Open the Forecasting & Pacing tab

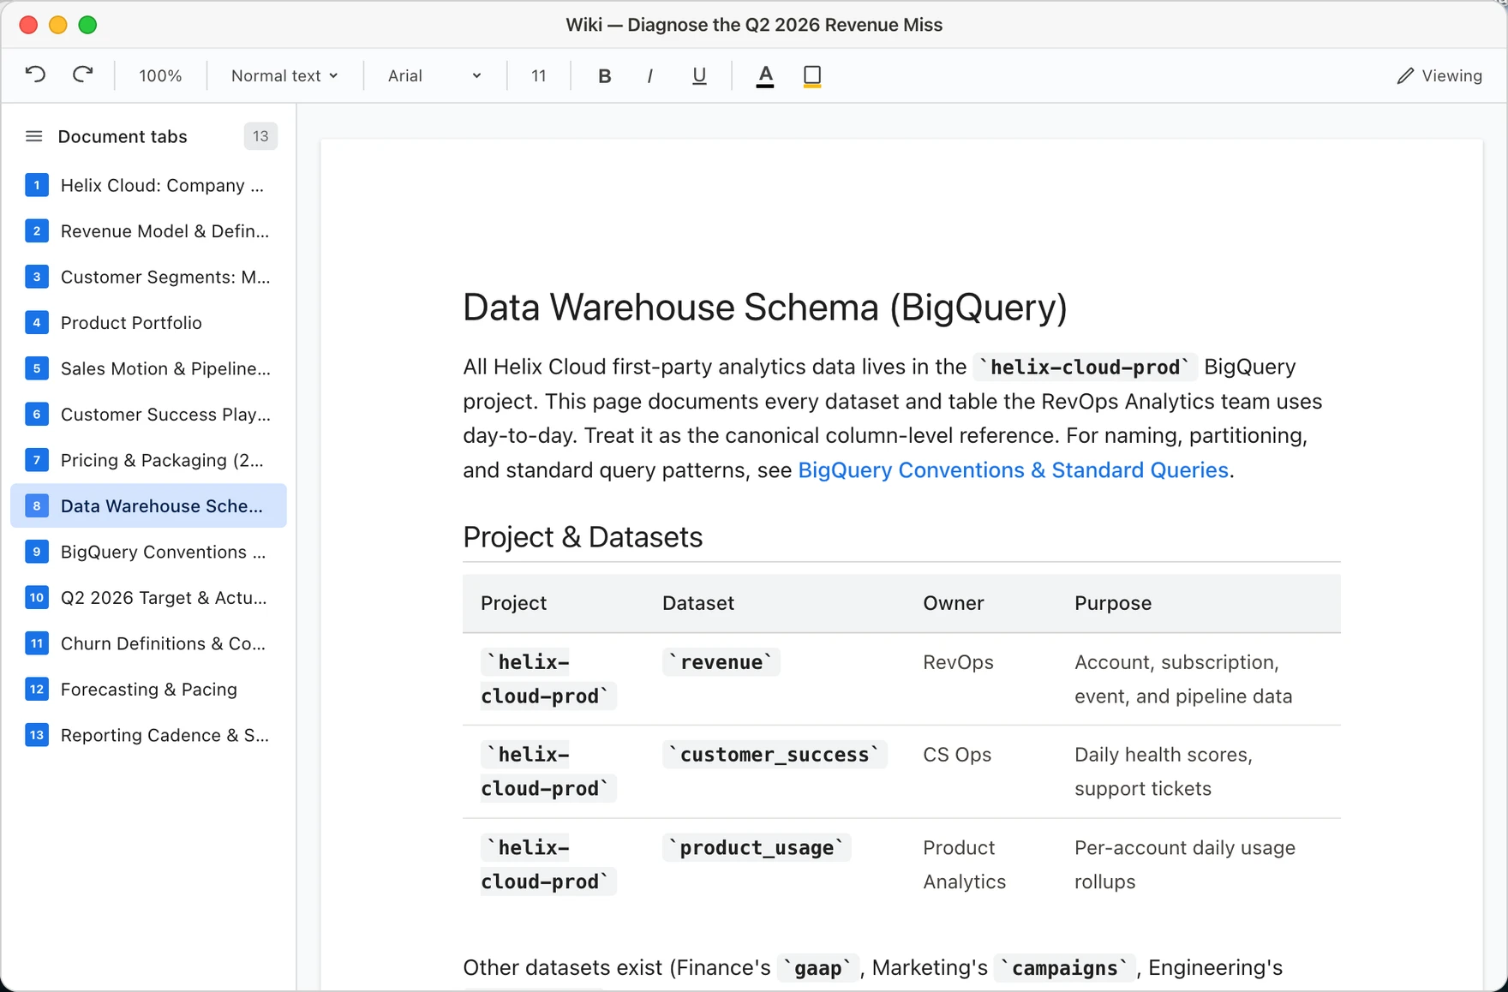[x=148, y=690]
